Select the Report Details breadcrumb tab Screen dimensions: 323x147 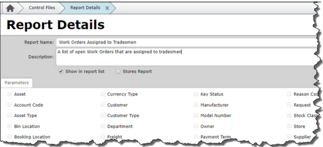pos(85,8)
